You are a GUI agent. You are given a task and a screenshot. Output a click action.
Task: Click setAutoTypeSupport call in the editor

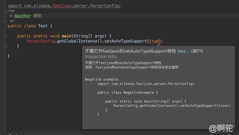click(x=125, y=41)
